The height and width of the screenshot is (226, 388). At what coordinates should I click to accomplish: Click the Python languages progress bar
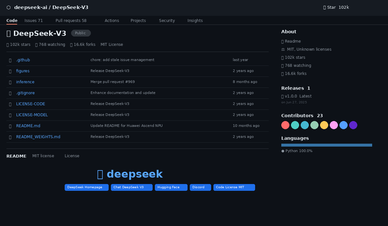pos(327,145)
